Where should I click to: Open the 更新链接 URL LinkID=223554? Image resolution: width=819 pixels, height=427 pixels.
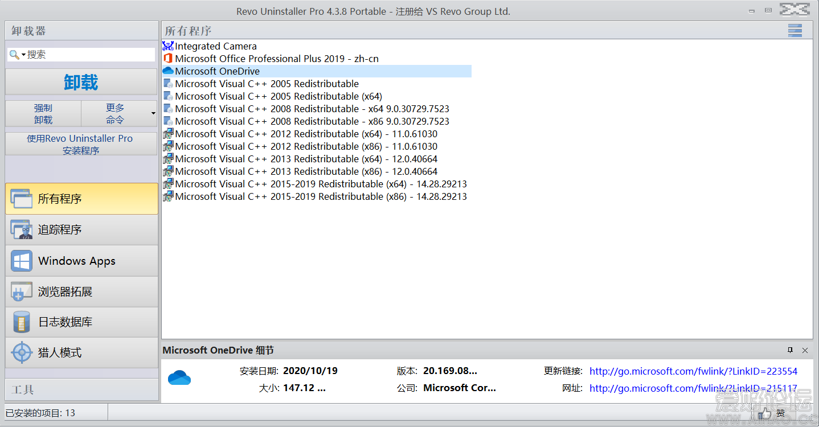[x=693, y=371]
